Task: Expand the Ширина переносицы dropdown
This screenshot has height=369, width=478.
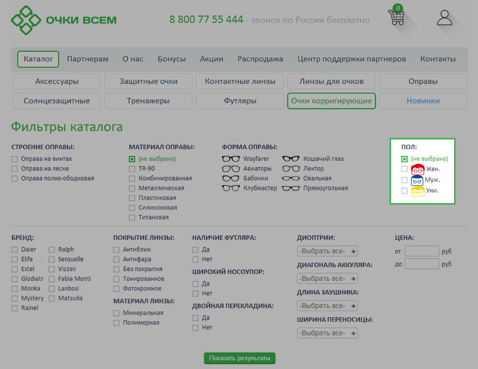Action: click(x=327, y=333)
